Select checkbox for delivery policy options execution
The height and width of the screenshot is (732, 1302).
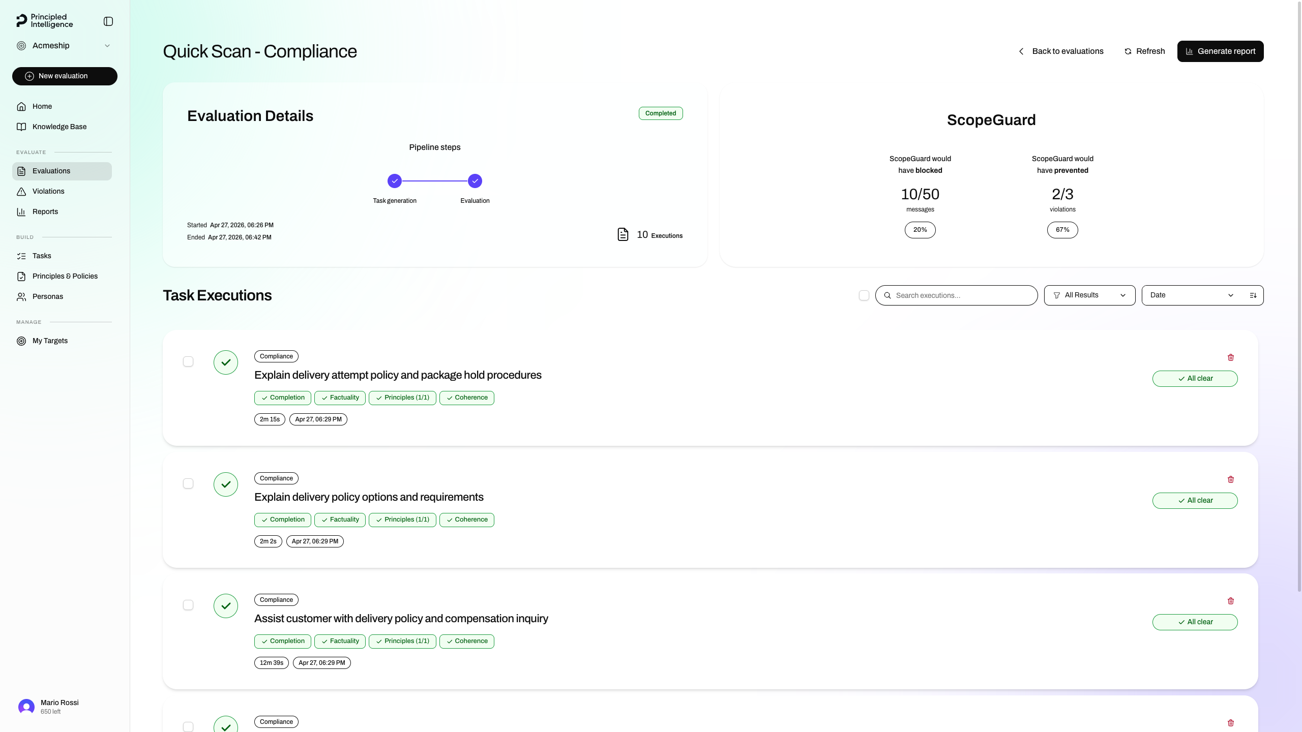click(188, 483)
